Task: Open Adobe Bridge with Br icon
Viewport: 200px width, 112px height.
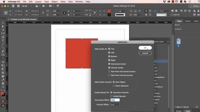Action: [x=13, y=6]
